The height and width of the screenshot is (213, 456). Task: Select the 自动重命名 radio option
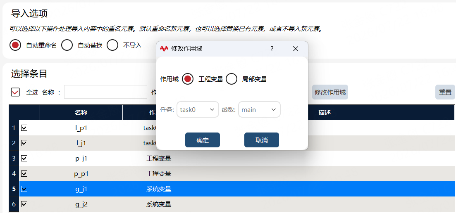tap(15, 45)
